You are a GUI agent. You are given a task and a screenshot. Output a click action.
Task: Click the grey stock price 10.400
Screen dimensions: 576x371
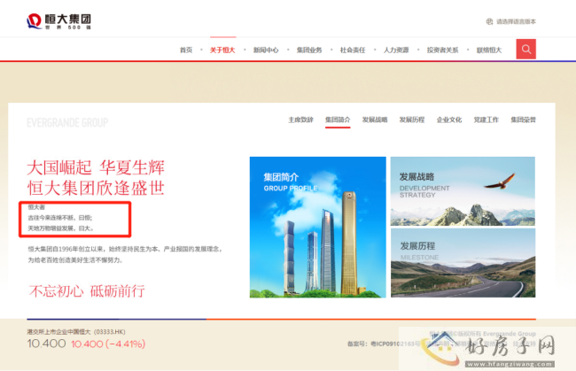(46, 344)
